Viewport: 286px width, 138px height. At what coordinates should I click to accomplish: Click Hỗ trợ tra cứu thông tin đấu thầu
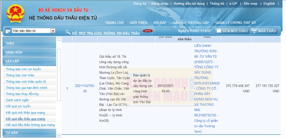pos(106,33)
